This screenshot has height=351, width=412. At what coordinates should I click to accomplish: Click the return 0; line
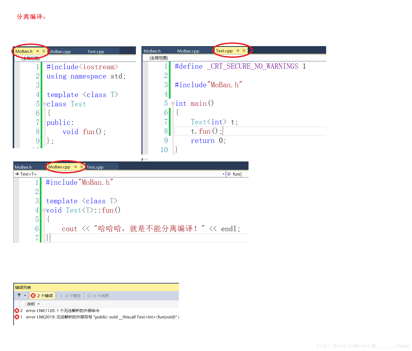(208, 141)
